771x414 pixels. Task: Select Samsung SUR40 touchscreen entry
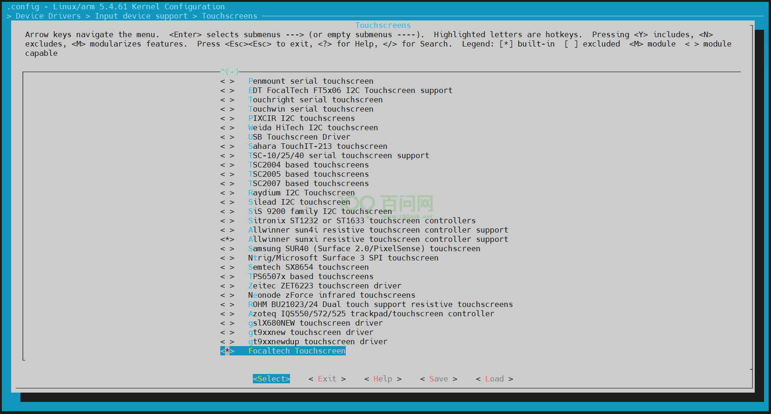(x=364, y=248)
